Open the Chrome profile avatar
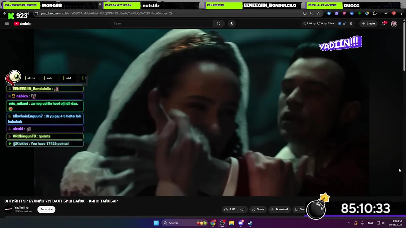 coord(394,13)
